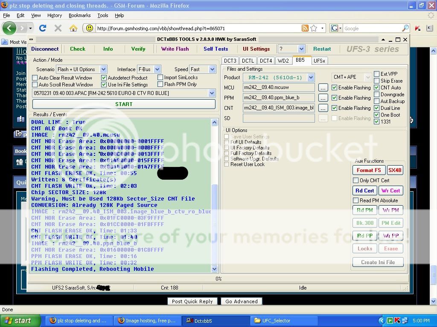Click the Disconnect button

(45, 49)
